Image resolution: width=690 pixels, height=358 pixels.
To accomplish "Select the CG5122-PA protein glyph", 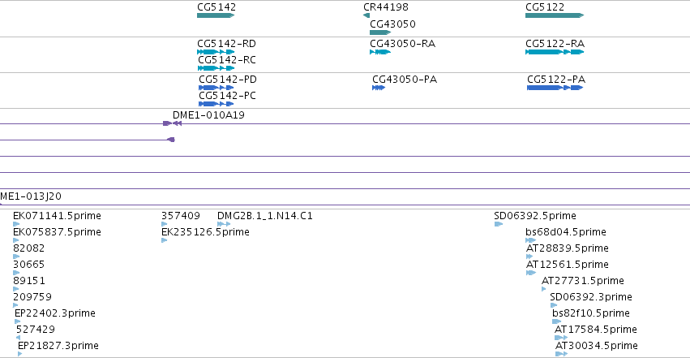I will click(x=555, y=88).
